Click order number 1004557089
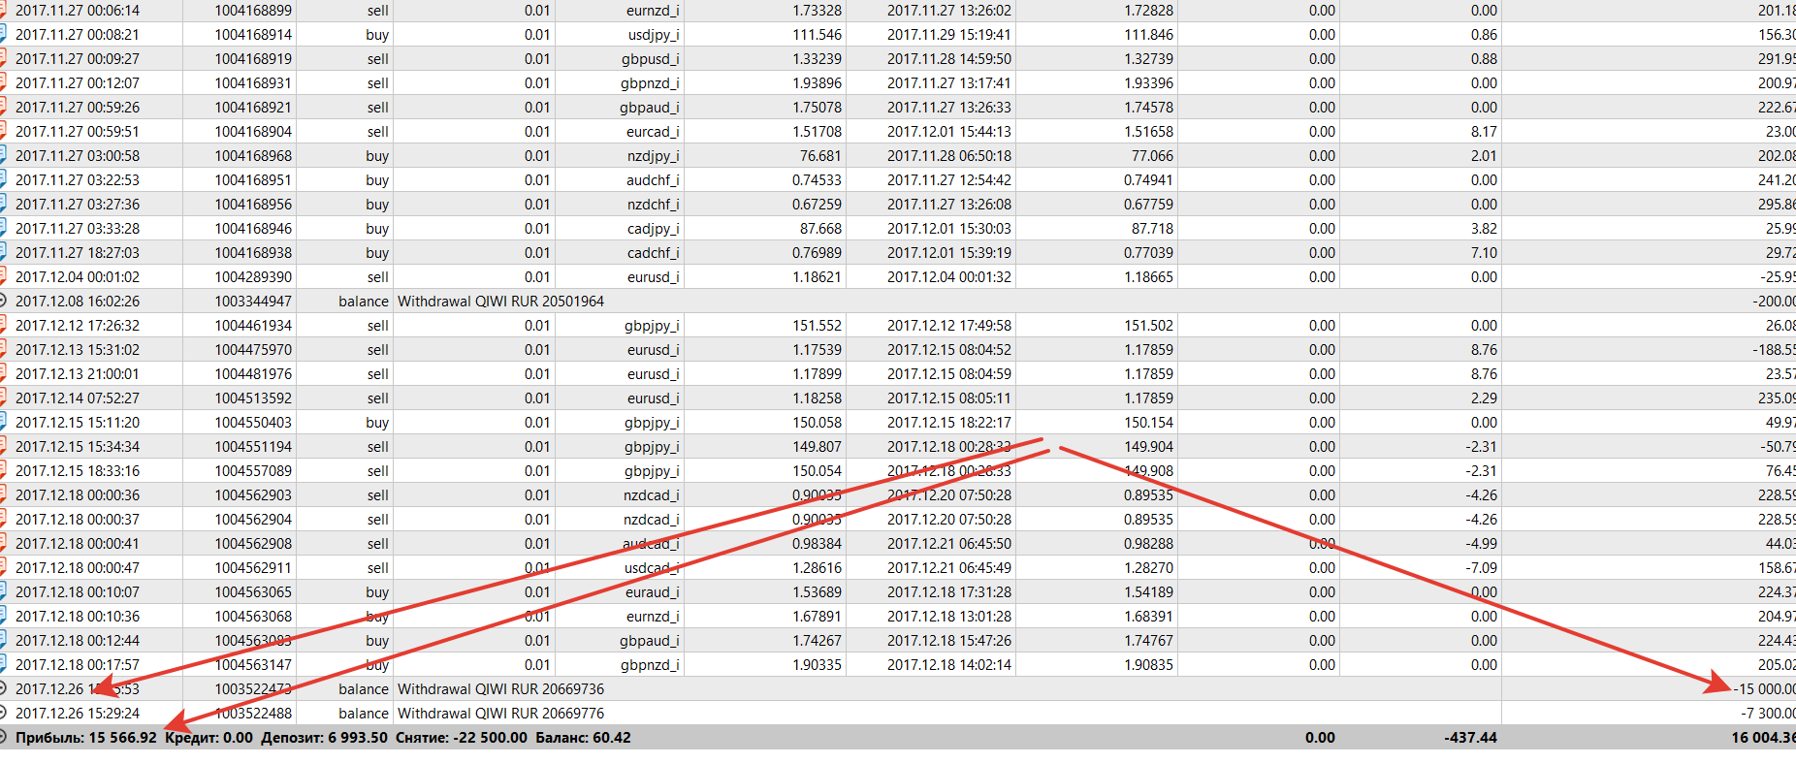The image size is (1796, 764). click(x=253, y=470)
